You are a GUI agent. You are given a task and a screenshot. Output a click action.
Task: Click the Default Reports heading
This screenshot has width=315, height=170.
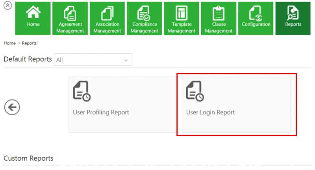pos(28,59)
